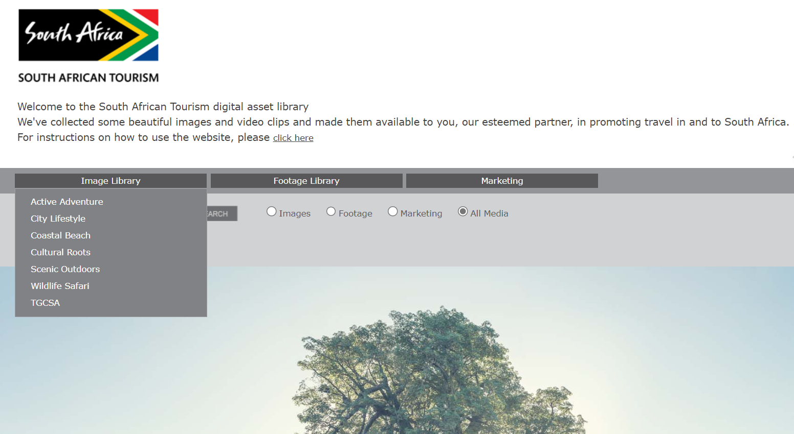Expand the Image Library dropdown menu

111,181
